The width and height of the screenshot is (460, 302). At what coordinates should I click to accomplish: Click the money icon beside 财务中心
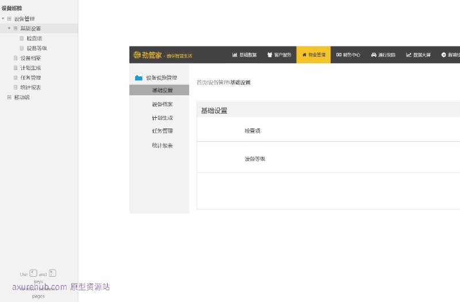tap(339, 55)
